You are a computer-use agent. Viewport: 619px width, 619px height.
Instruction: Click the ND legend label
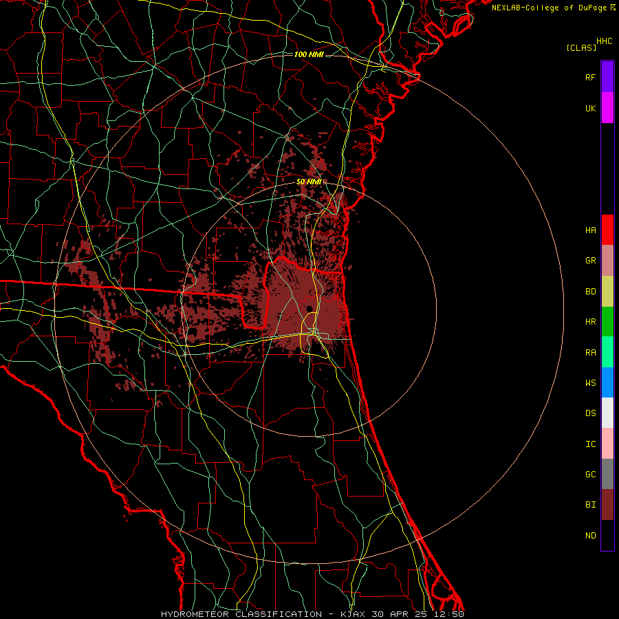[x=590, y=536]
